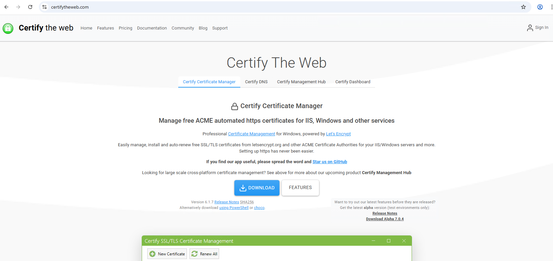Image resolution: width=553 pixels, height=261 pixels.
Task: Follow the Certificate Management link
Action: (x=252, y=134)
